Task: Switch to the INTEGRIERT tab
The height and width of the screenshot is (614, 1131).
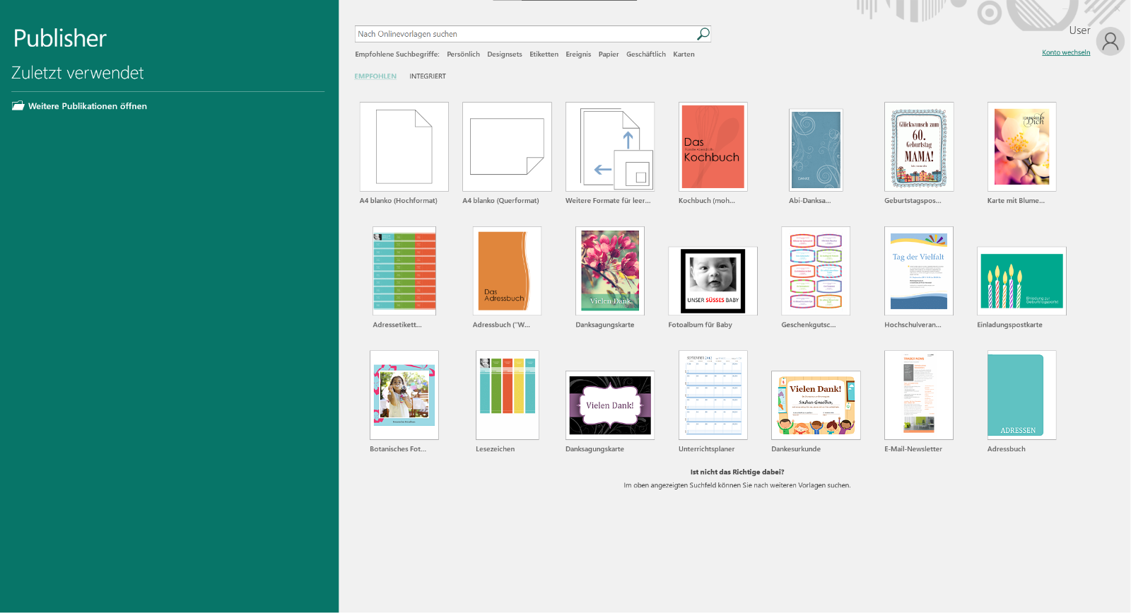Action: click(428, 76)
